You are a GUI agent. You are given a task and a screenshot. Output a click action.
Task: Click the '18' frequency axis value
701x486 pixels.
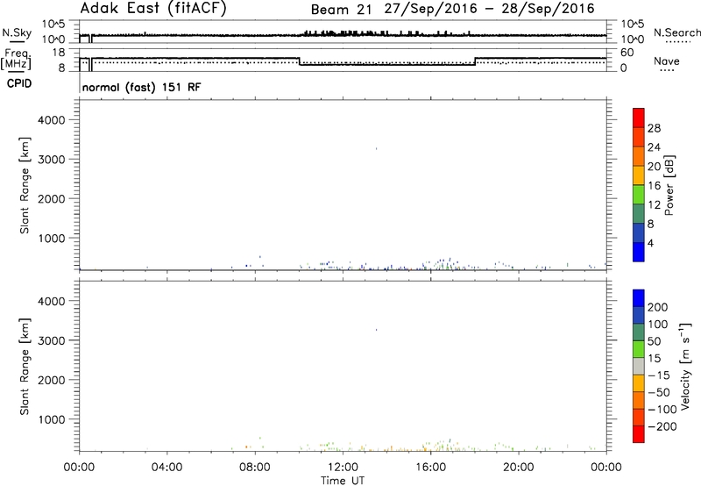[60, 53]
